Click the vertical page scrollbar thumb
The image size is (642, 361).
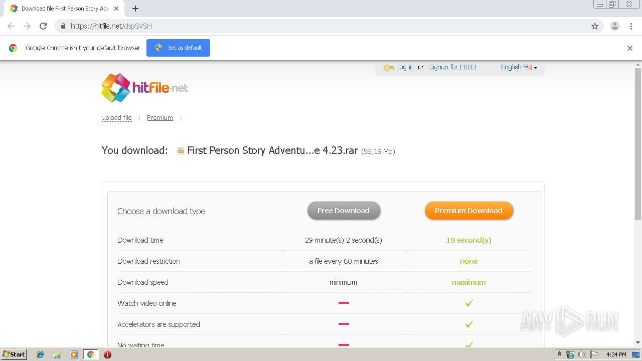click(638, 144)
